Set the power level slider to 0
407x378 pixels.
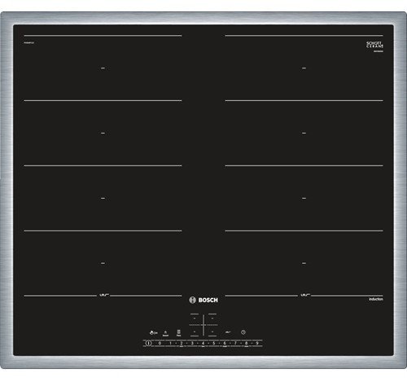pos(160,343)
